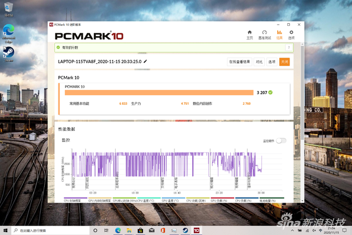Open Microsoft Edge desktop shortcut
This screenshot has width=352, height=235.
coord(8,32)
